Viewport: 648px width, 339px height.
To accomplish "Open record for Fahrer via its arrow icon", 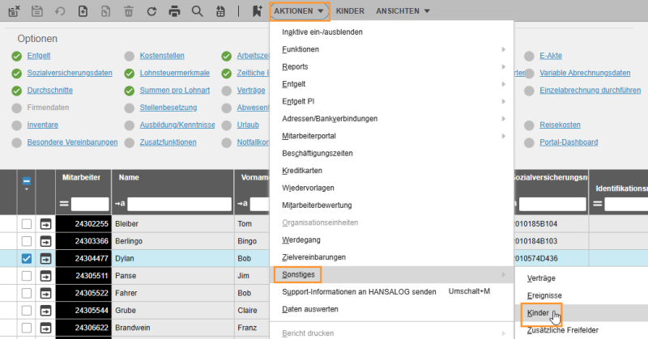I will (45, 293).
